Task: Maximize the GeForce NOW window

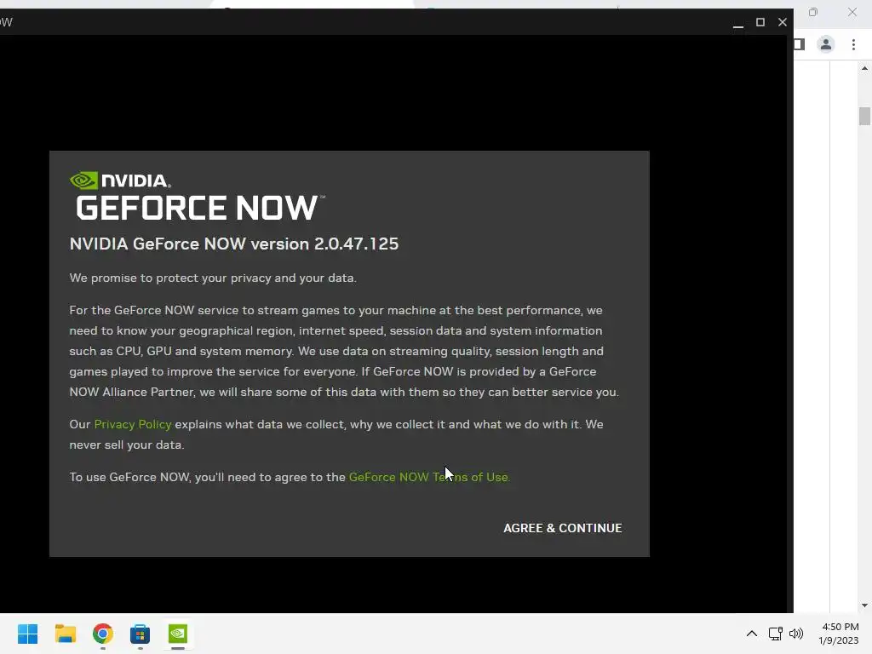Action: (x=760, y=22)
